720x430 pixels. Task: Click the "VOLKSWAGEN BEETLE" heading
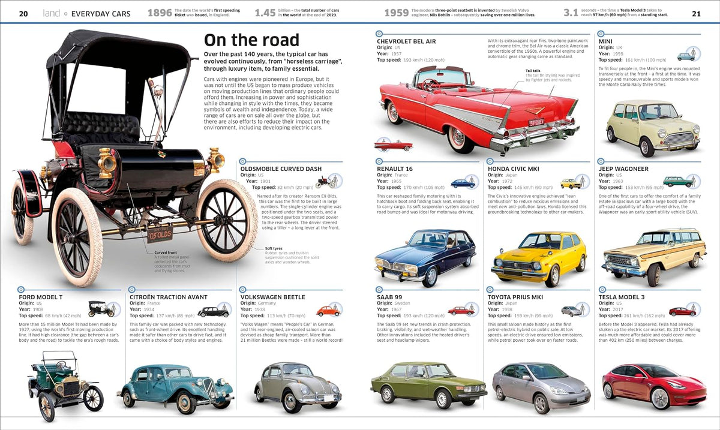pyautogui.click(x=272, y=297)
